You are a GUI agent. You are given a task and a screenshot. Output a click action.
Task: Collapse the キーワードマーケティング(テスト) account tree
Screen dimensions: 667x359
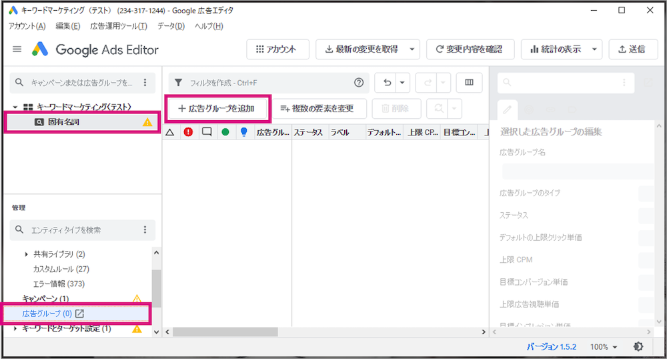coord(15,107)
